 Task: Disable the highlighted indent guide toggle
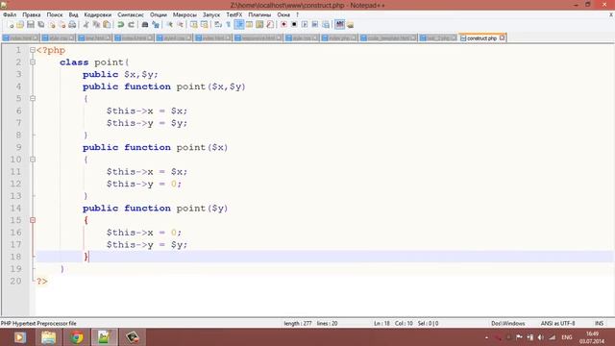pos(239,25)
